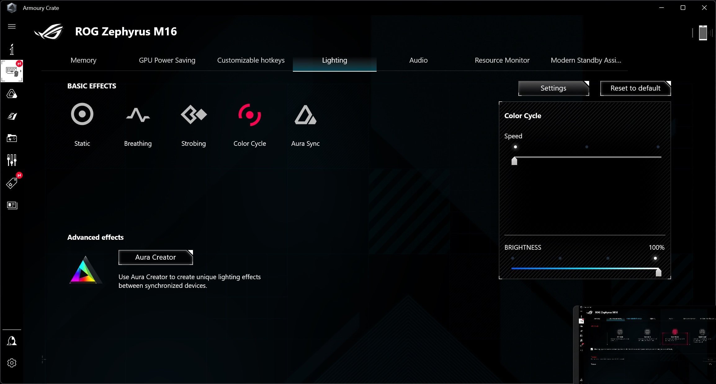The width and height of the screenshot is (716, 384).
Task: Click the BASIC EFFECTS heading
Action: [x=92, y=86]
